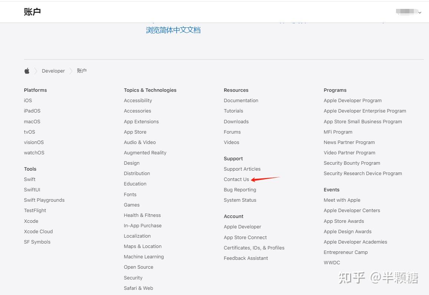Click the Developer breadcrumb link
429x295 pixels.
pos(53,71)
